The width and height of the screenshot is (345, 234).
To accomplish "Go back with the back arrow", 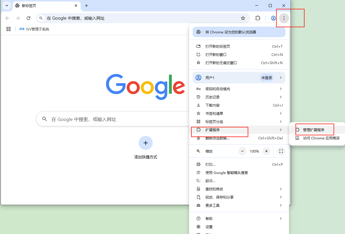I will tap(8, 18).
